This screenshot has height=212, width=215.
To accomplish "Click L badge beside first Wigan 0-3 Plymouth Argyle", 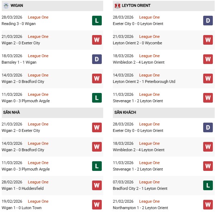I will pos(97,98).
